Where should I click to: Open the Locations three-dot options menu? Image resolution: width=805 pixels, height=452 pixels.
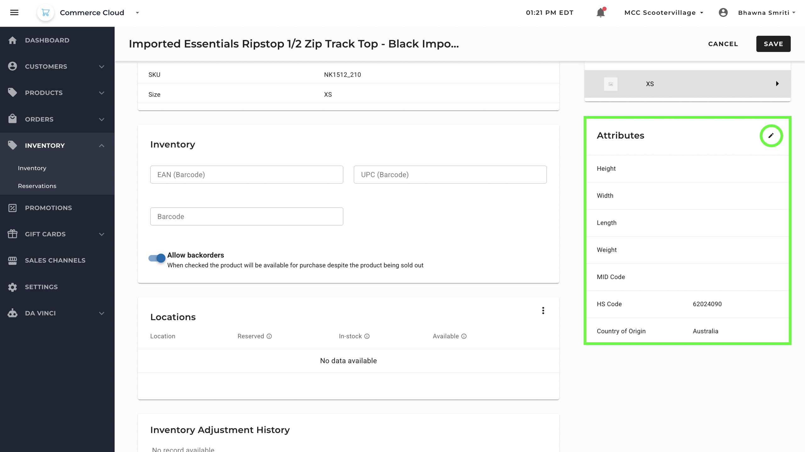pyautogui.click(x=543, y=311)
